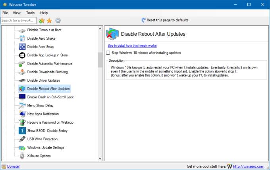Click the Disable Aero Shake icon
Image resolution: width=270 pixels, height=170 pixels.
click(22, 38)
